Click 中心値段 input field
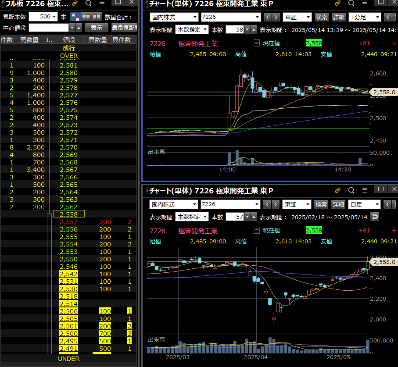 click(49, 28)
